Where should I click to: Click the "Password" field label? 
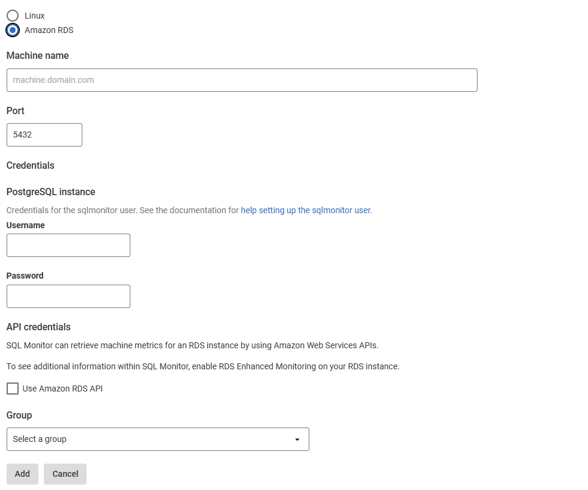tap(25, 276)
